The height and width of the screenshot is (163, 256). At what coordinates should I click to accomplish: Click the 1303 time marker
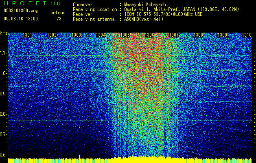(x=77, y=35)
